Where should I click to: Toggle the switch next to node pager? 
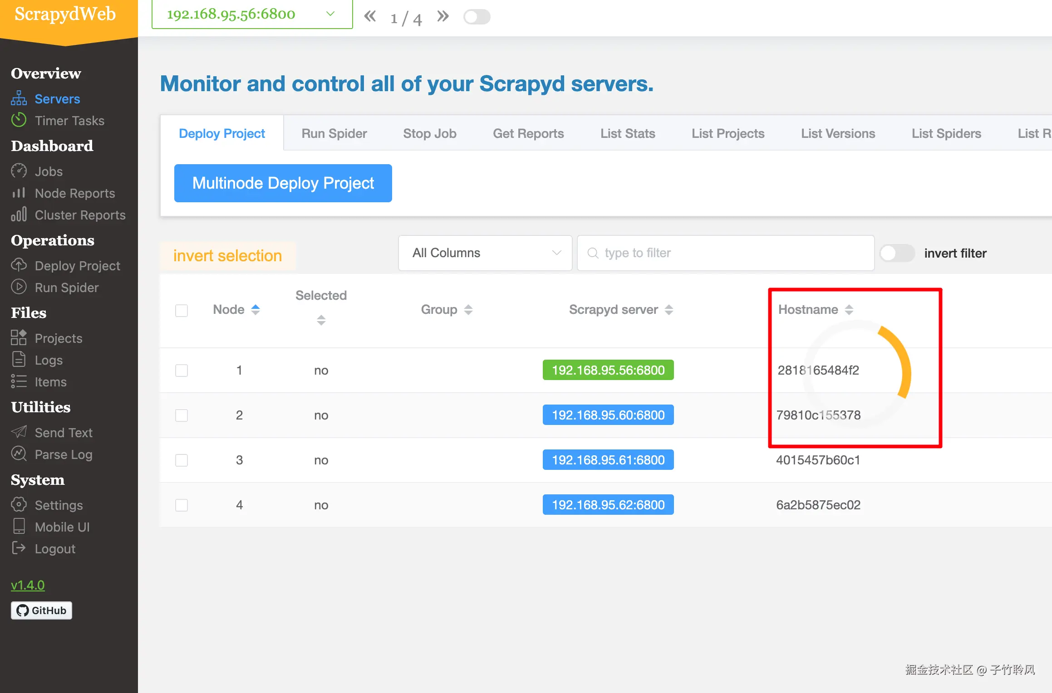(477, 17)
